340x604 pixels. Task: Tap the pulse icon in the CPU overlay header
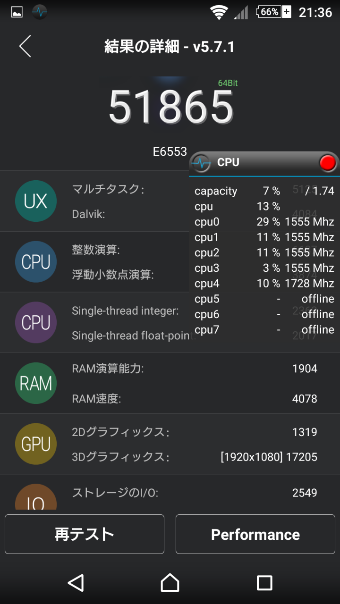(202, 163)
